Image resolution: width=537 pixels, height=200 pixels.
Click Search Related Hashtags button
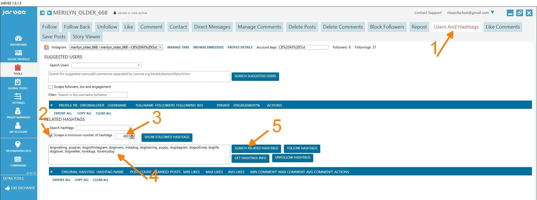tap(256, 149)
